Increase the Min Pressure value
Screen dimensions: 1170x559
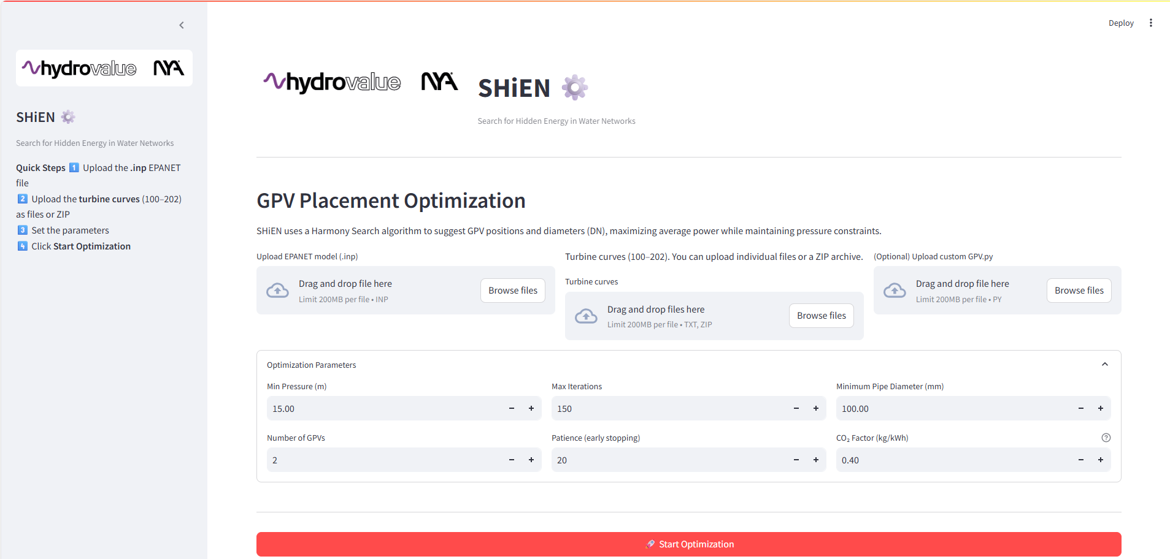click(x=531, y=408)
